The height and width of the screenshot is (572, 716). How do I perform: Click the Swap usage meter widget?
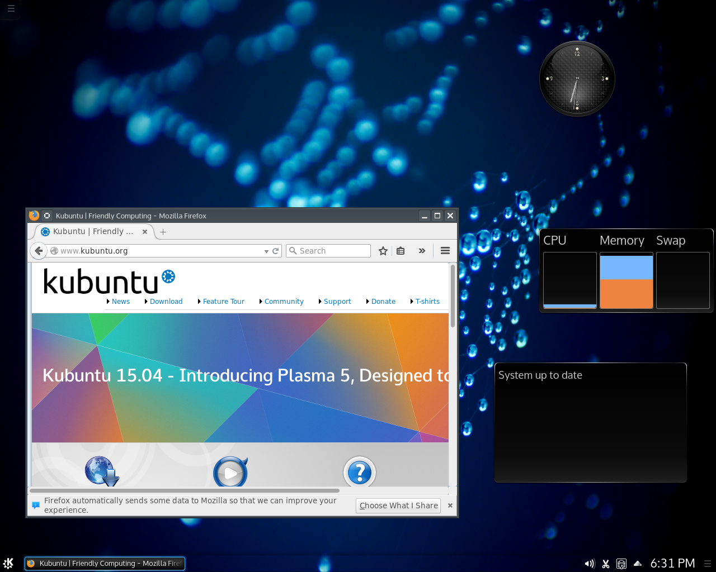682,280
